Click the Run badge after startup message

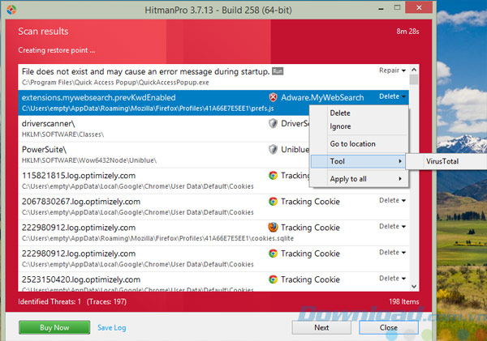(278, 71)
